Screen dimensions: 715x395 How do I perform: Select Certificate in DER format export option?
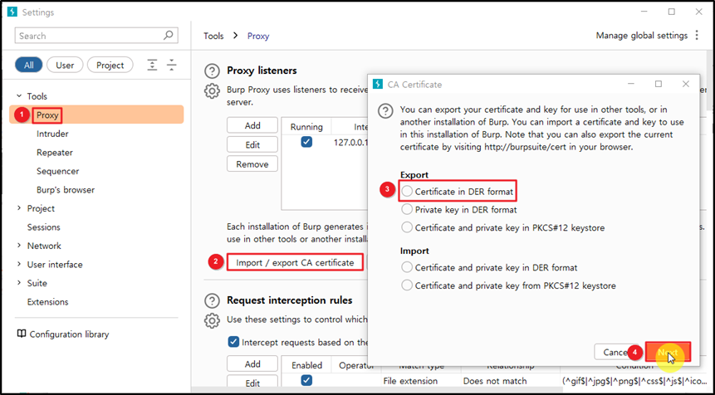click(x=407, y=192)
